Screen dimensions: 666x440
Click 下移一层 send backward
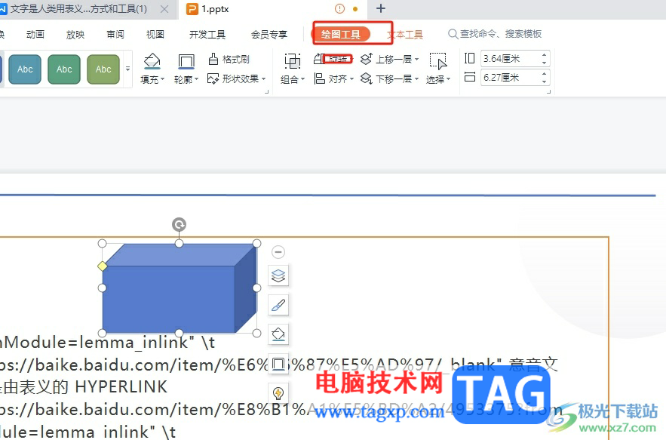(x=386, y=78)
